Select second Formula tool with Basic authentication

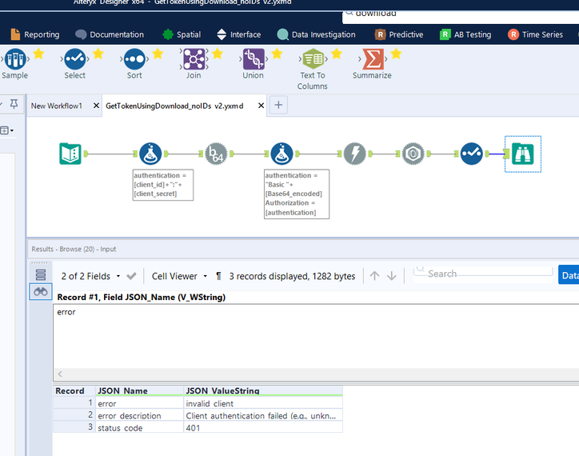[282, 154]
